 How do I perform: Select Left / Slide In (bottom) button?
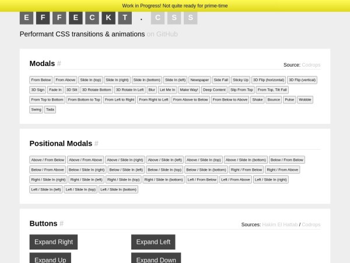click(118, 189)
